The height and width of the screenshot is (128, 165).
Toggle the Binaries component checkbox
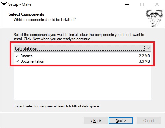[x=17, y=56]
